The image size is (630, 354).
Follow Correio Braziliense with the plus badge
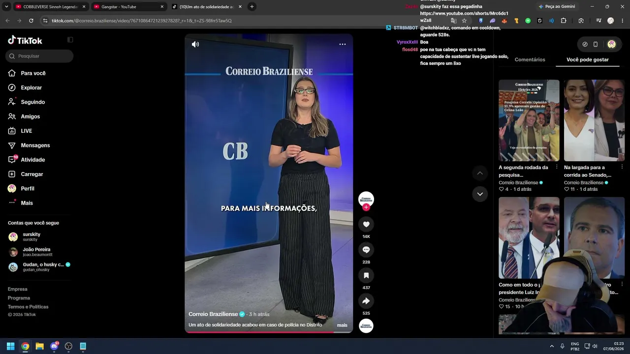[366, 207]
